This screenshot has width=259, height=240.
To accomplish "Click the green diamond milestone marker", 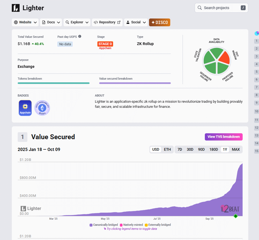I will [236, 216].
